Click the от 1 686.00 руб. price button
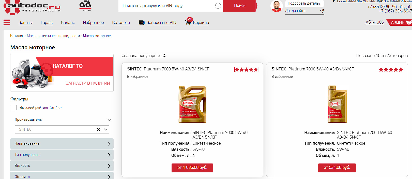412x179 pixels. pos(192,168)
